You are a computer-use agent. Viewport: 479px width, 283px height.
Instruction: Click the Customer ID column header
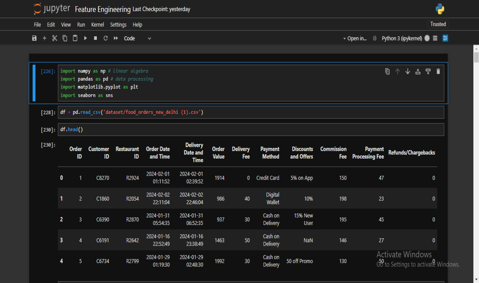click(99, 153)
